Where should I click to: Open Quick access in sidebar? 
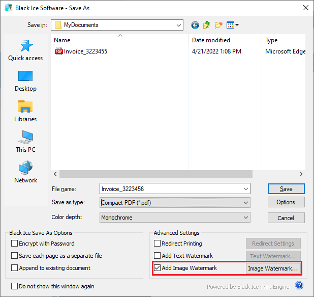[25, 50]
